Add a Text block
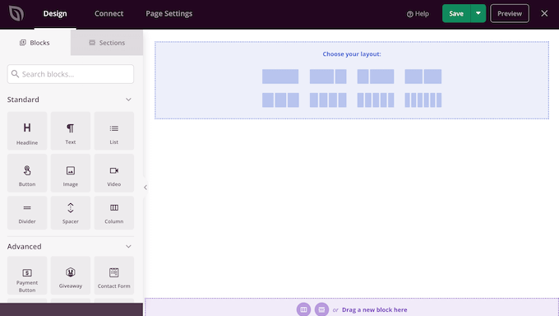559x316 pixels. click(71, 131)
